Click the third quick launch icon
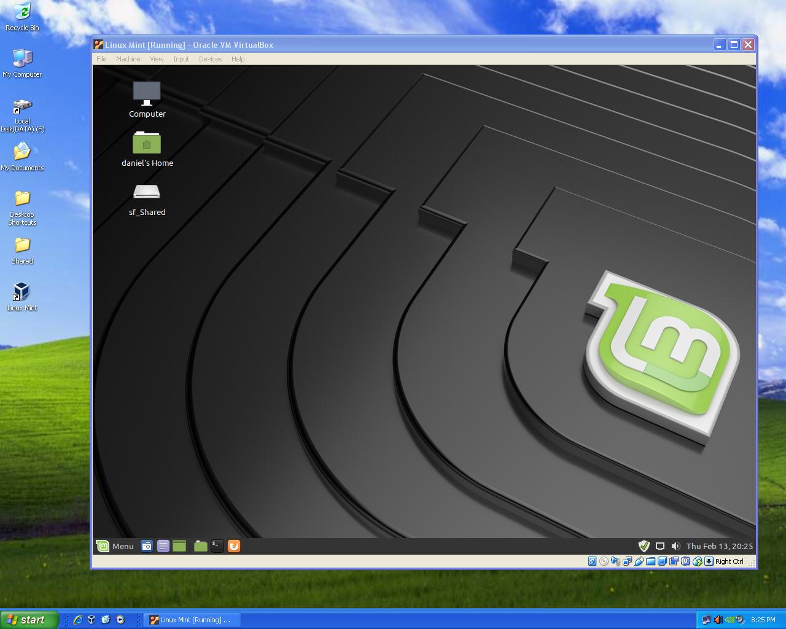This screenshot has height=629, width=786. click(x=106, y=620)
